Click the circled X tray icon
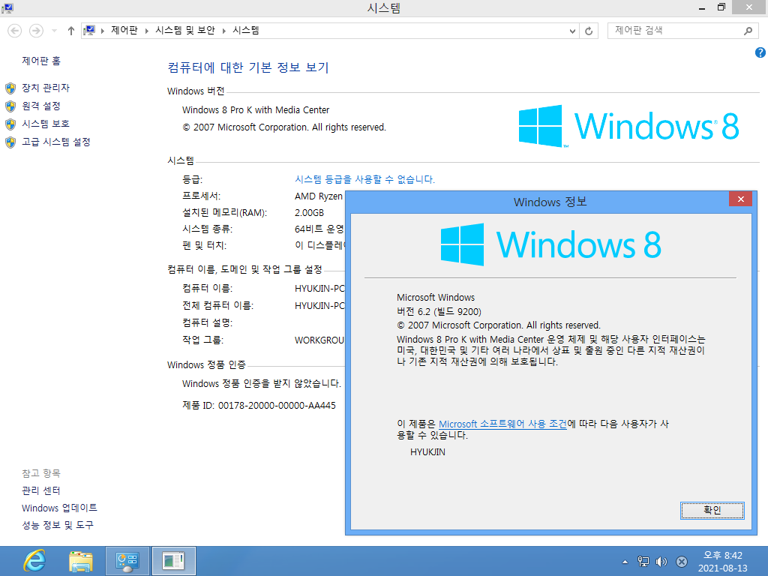This screenshot has width=768, height=576. coord(681,561)
